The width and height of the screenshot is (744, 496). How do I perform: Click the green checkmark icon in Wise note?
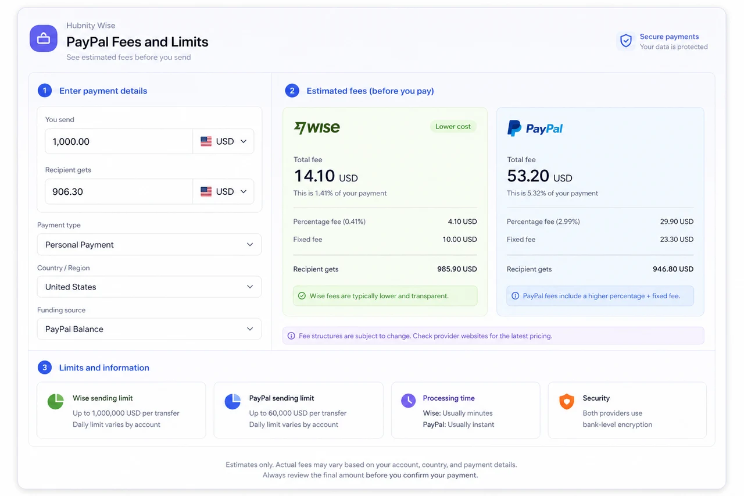[302, 296]
